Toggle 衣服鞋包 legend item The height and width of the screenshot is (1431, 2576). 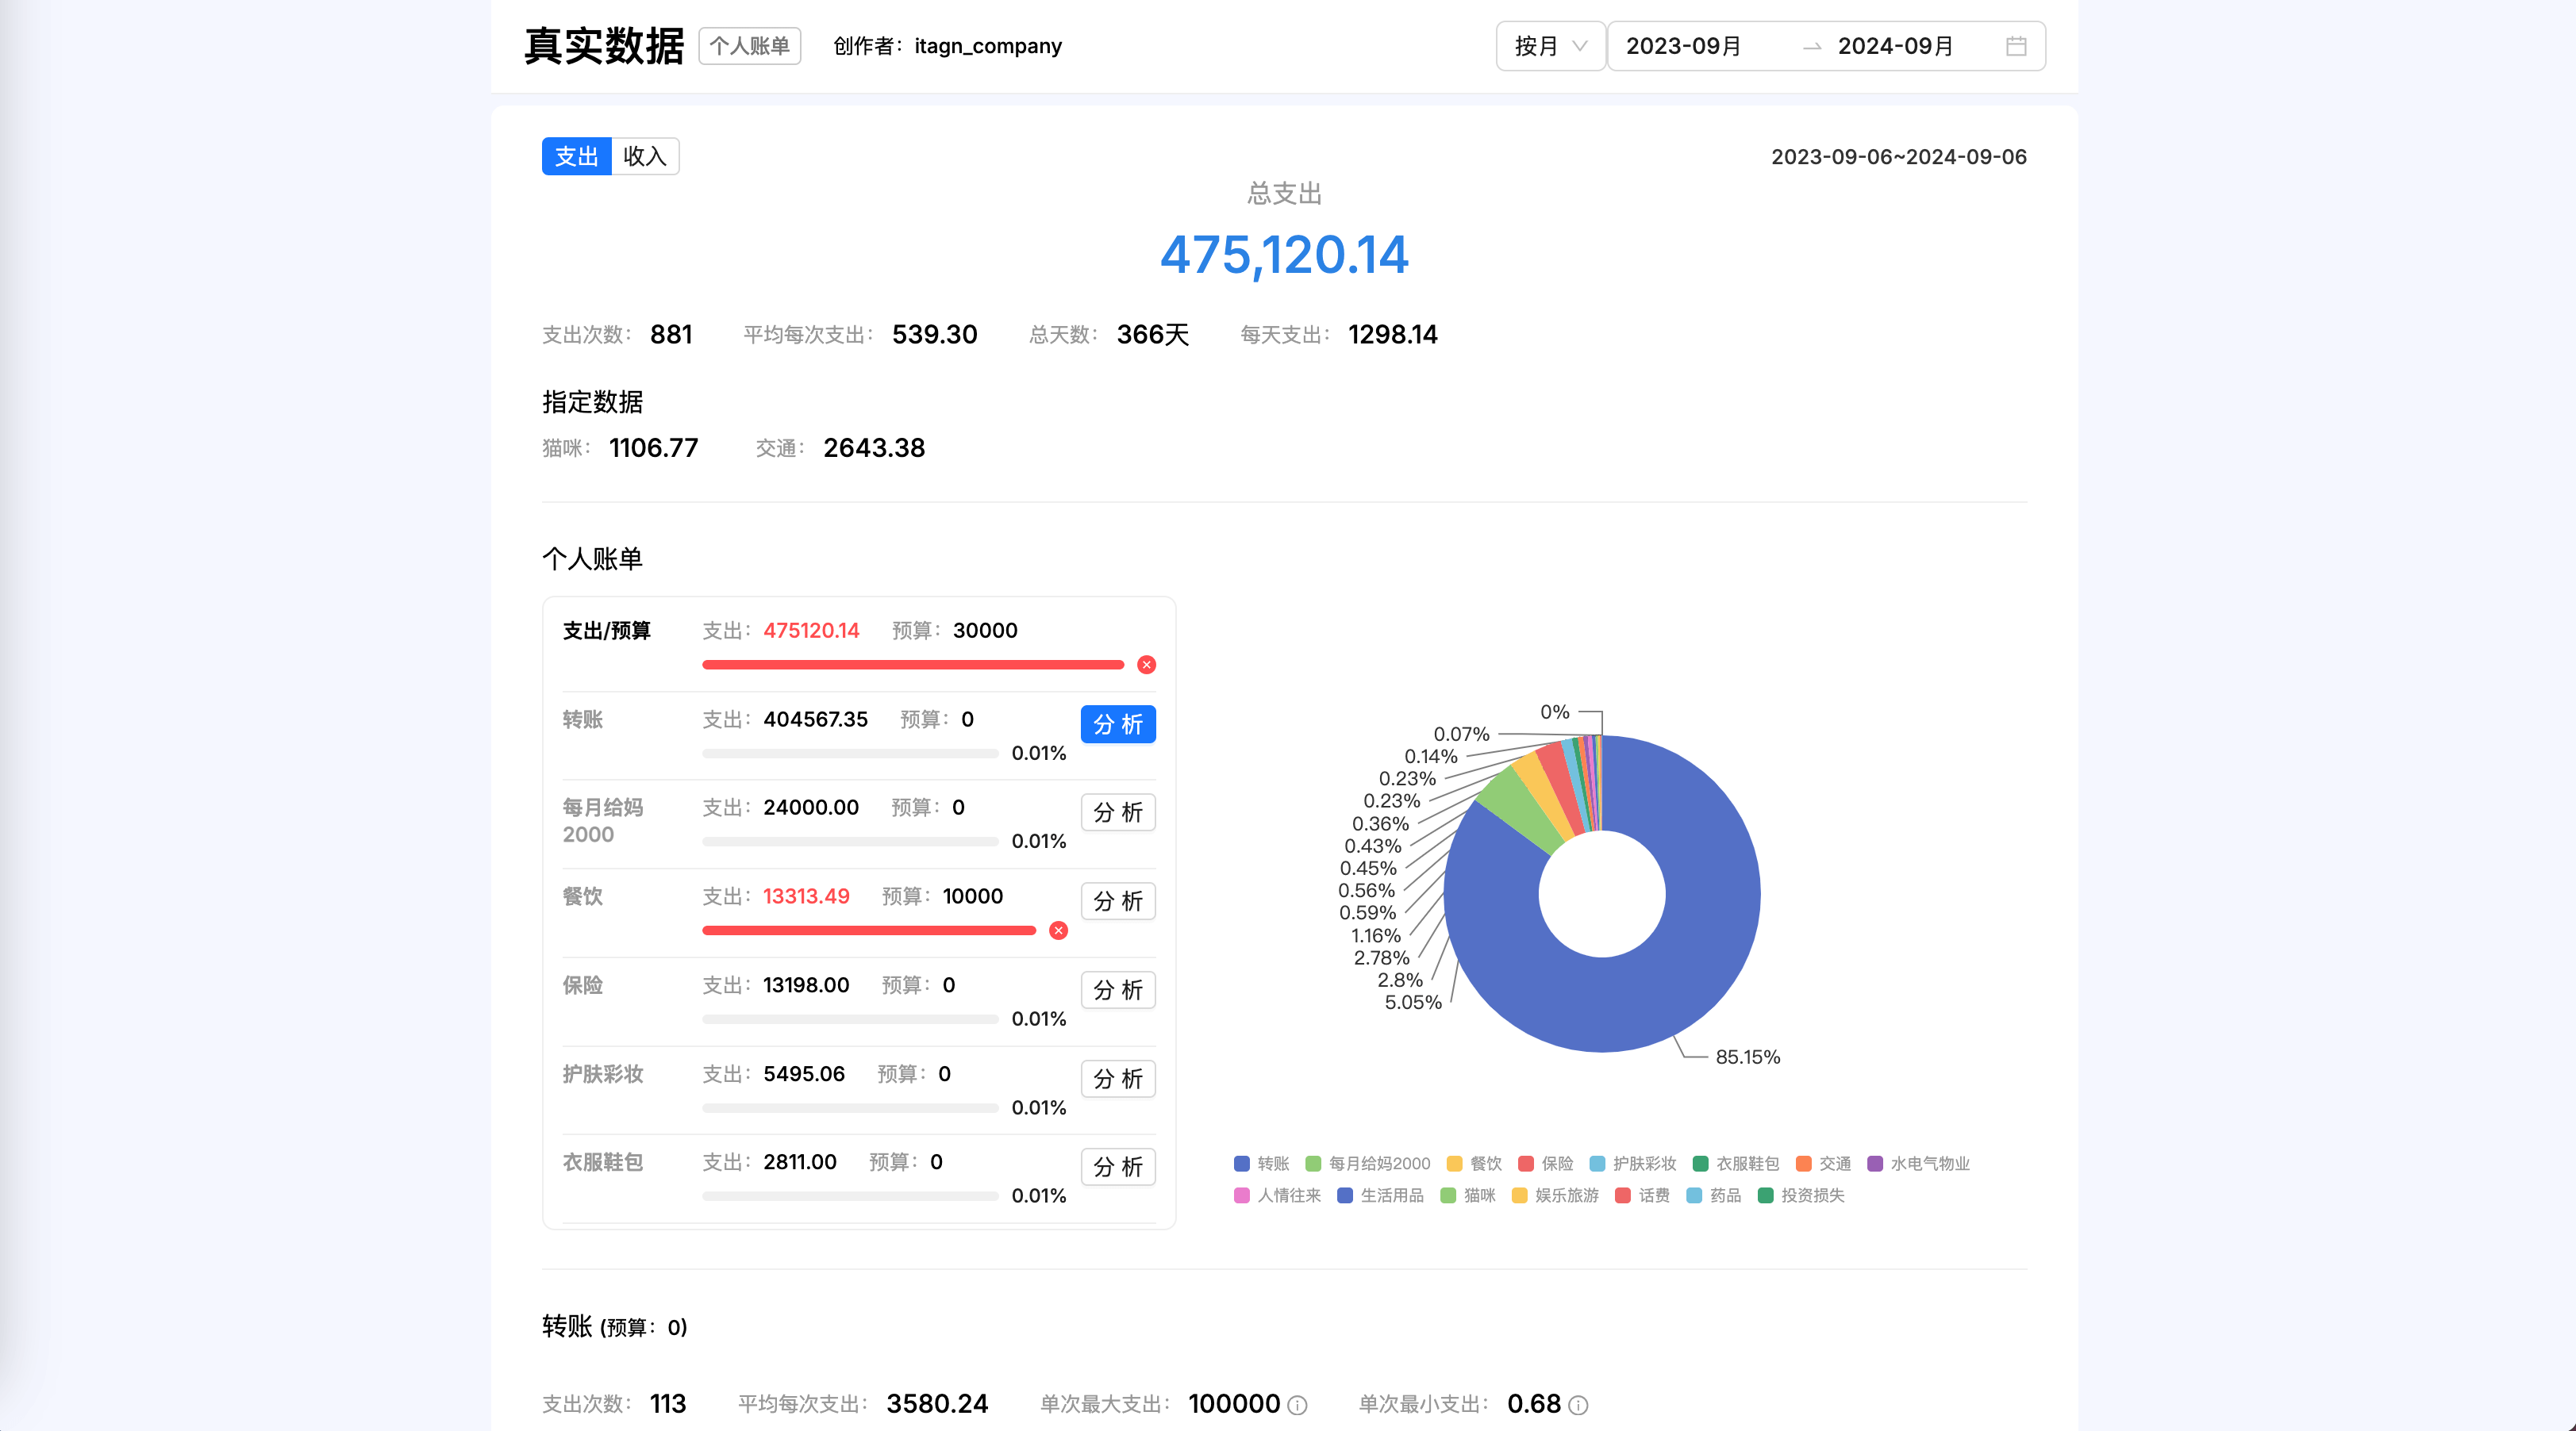click(1737, 1163)
